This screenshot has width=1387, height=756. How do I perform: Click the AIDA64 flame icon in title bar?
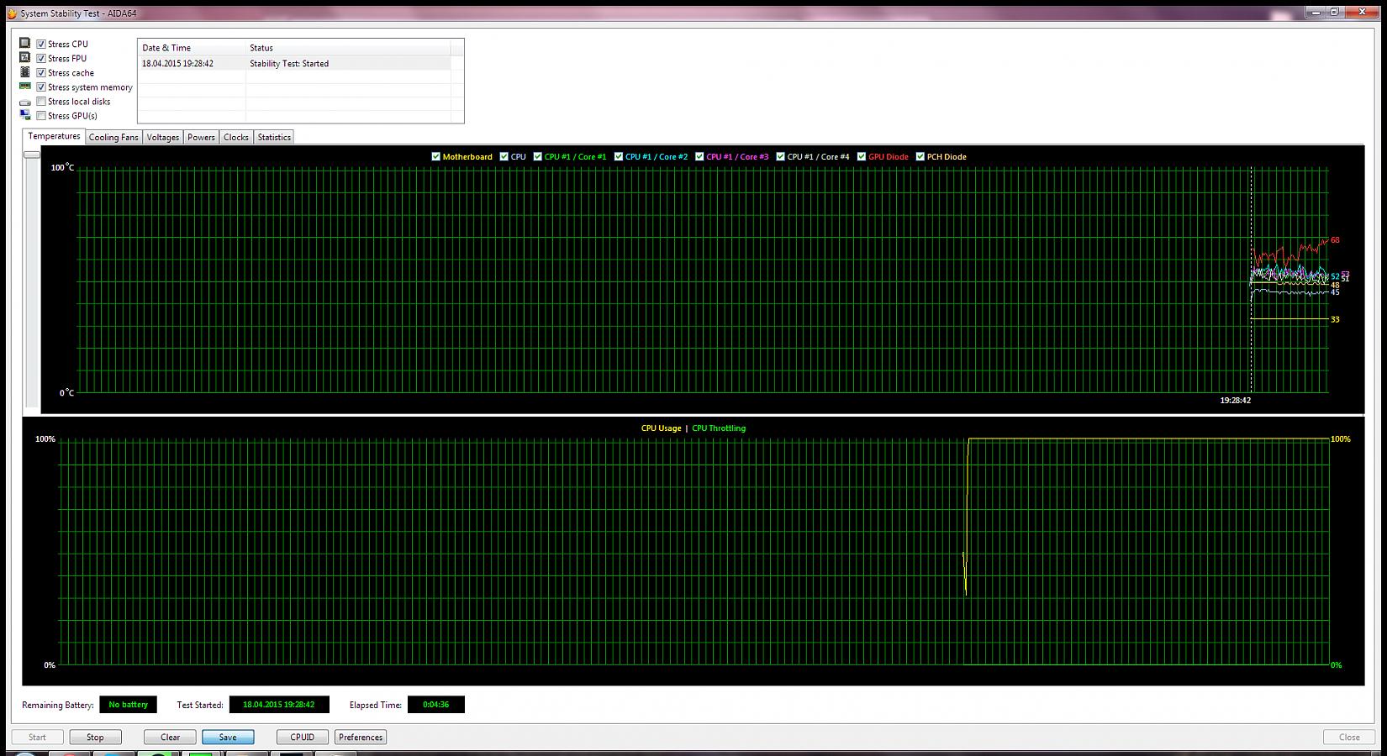pyautogui.click(x=11, y=13)
